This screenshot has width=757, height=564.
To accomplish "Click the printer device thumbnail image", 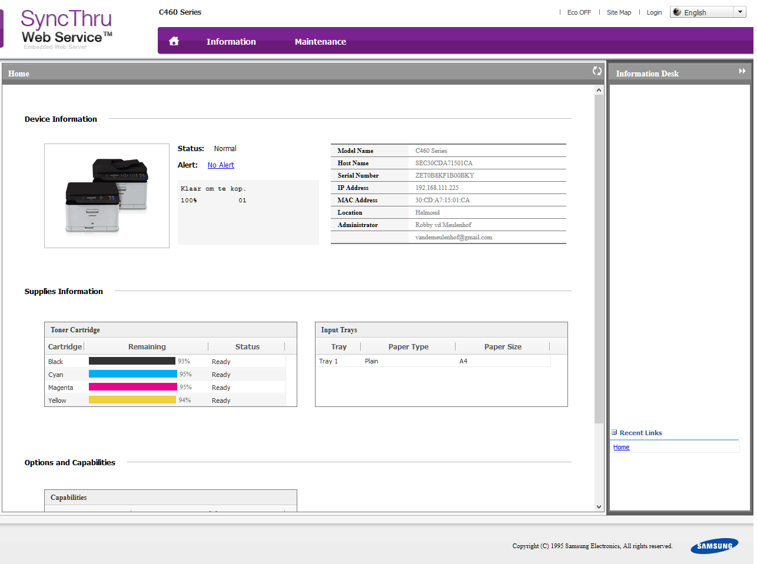I will click(107, 196).
